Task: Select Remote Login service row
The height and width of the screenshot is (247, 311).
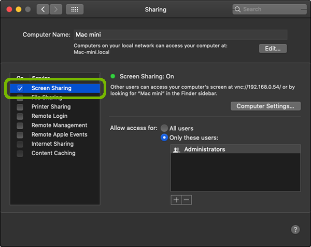Action: [55, 116]
